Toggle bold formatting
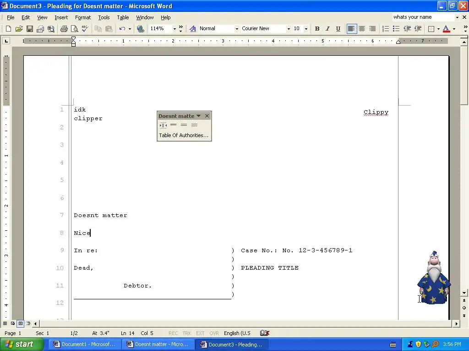 [317, 29]
